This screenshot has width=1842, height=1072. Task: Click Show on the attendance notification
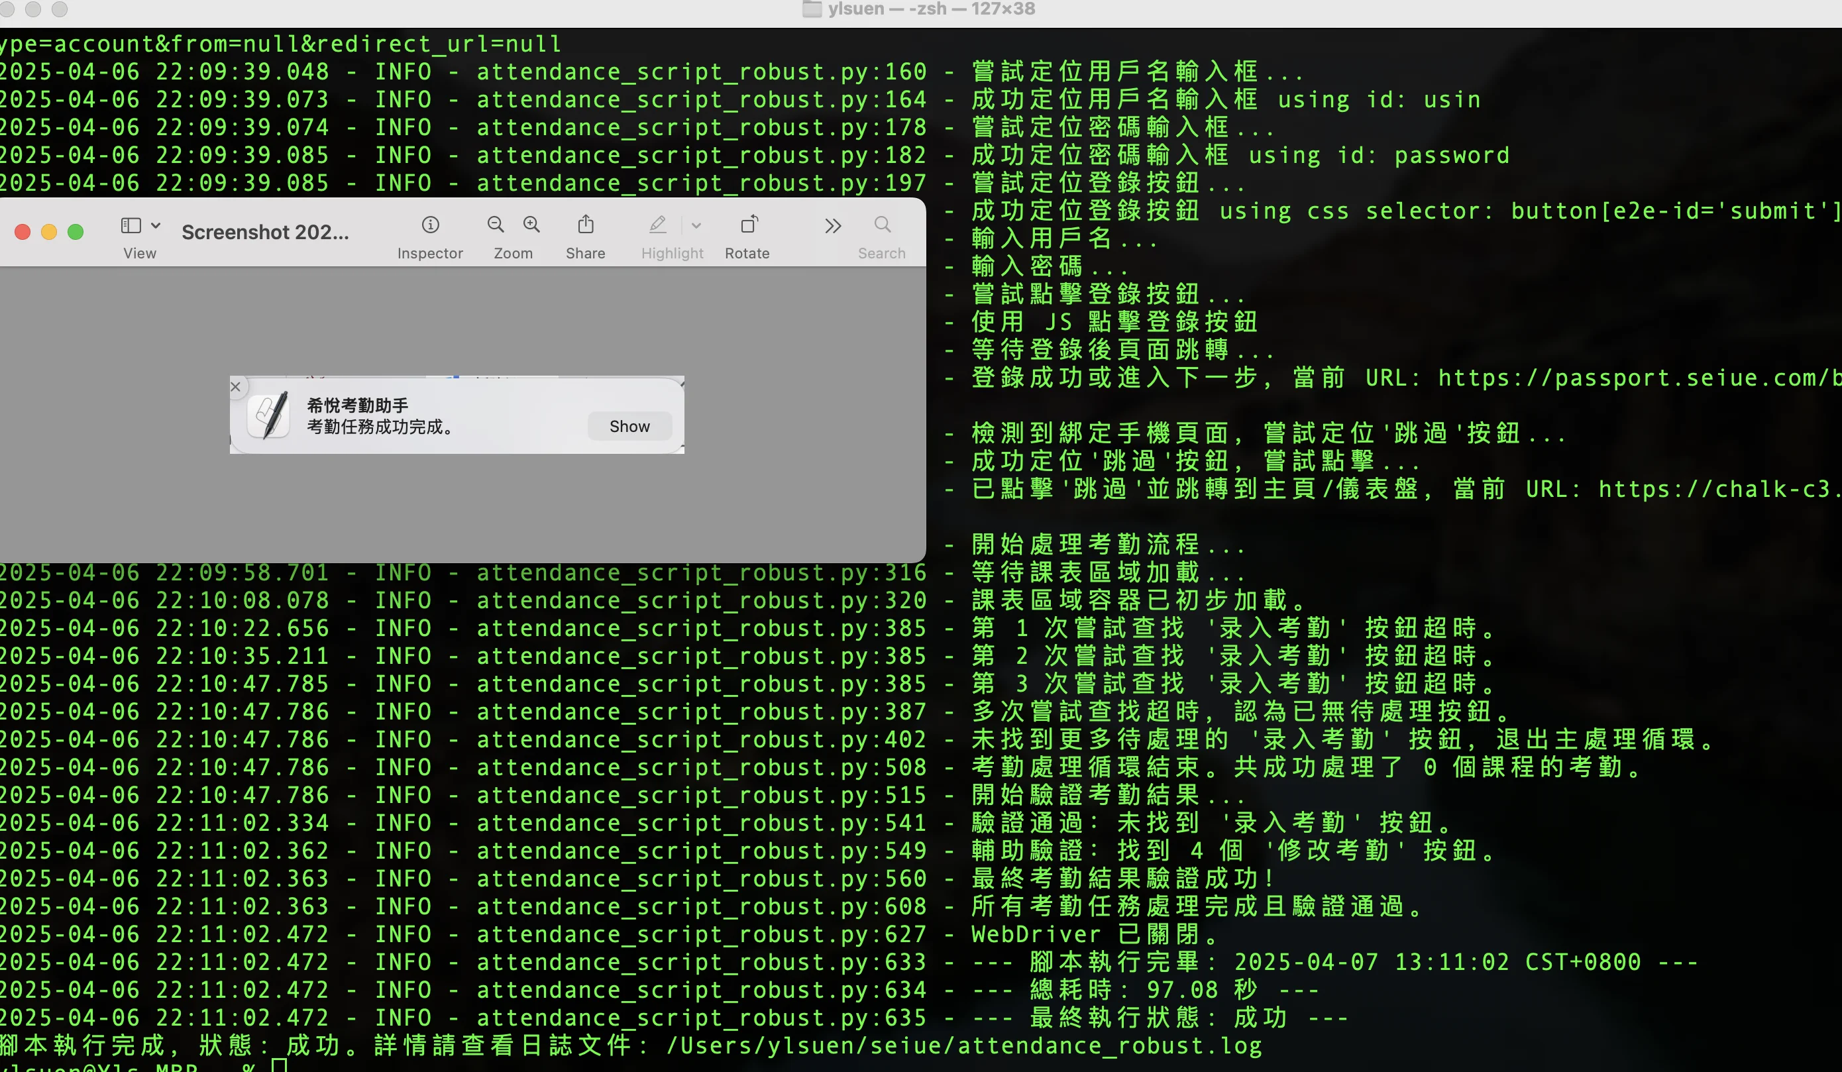[x=629, y=426]
